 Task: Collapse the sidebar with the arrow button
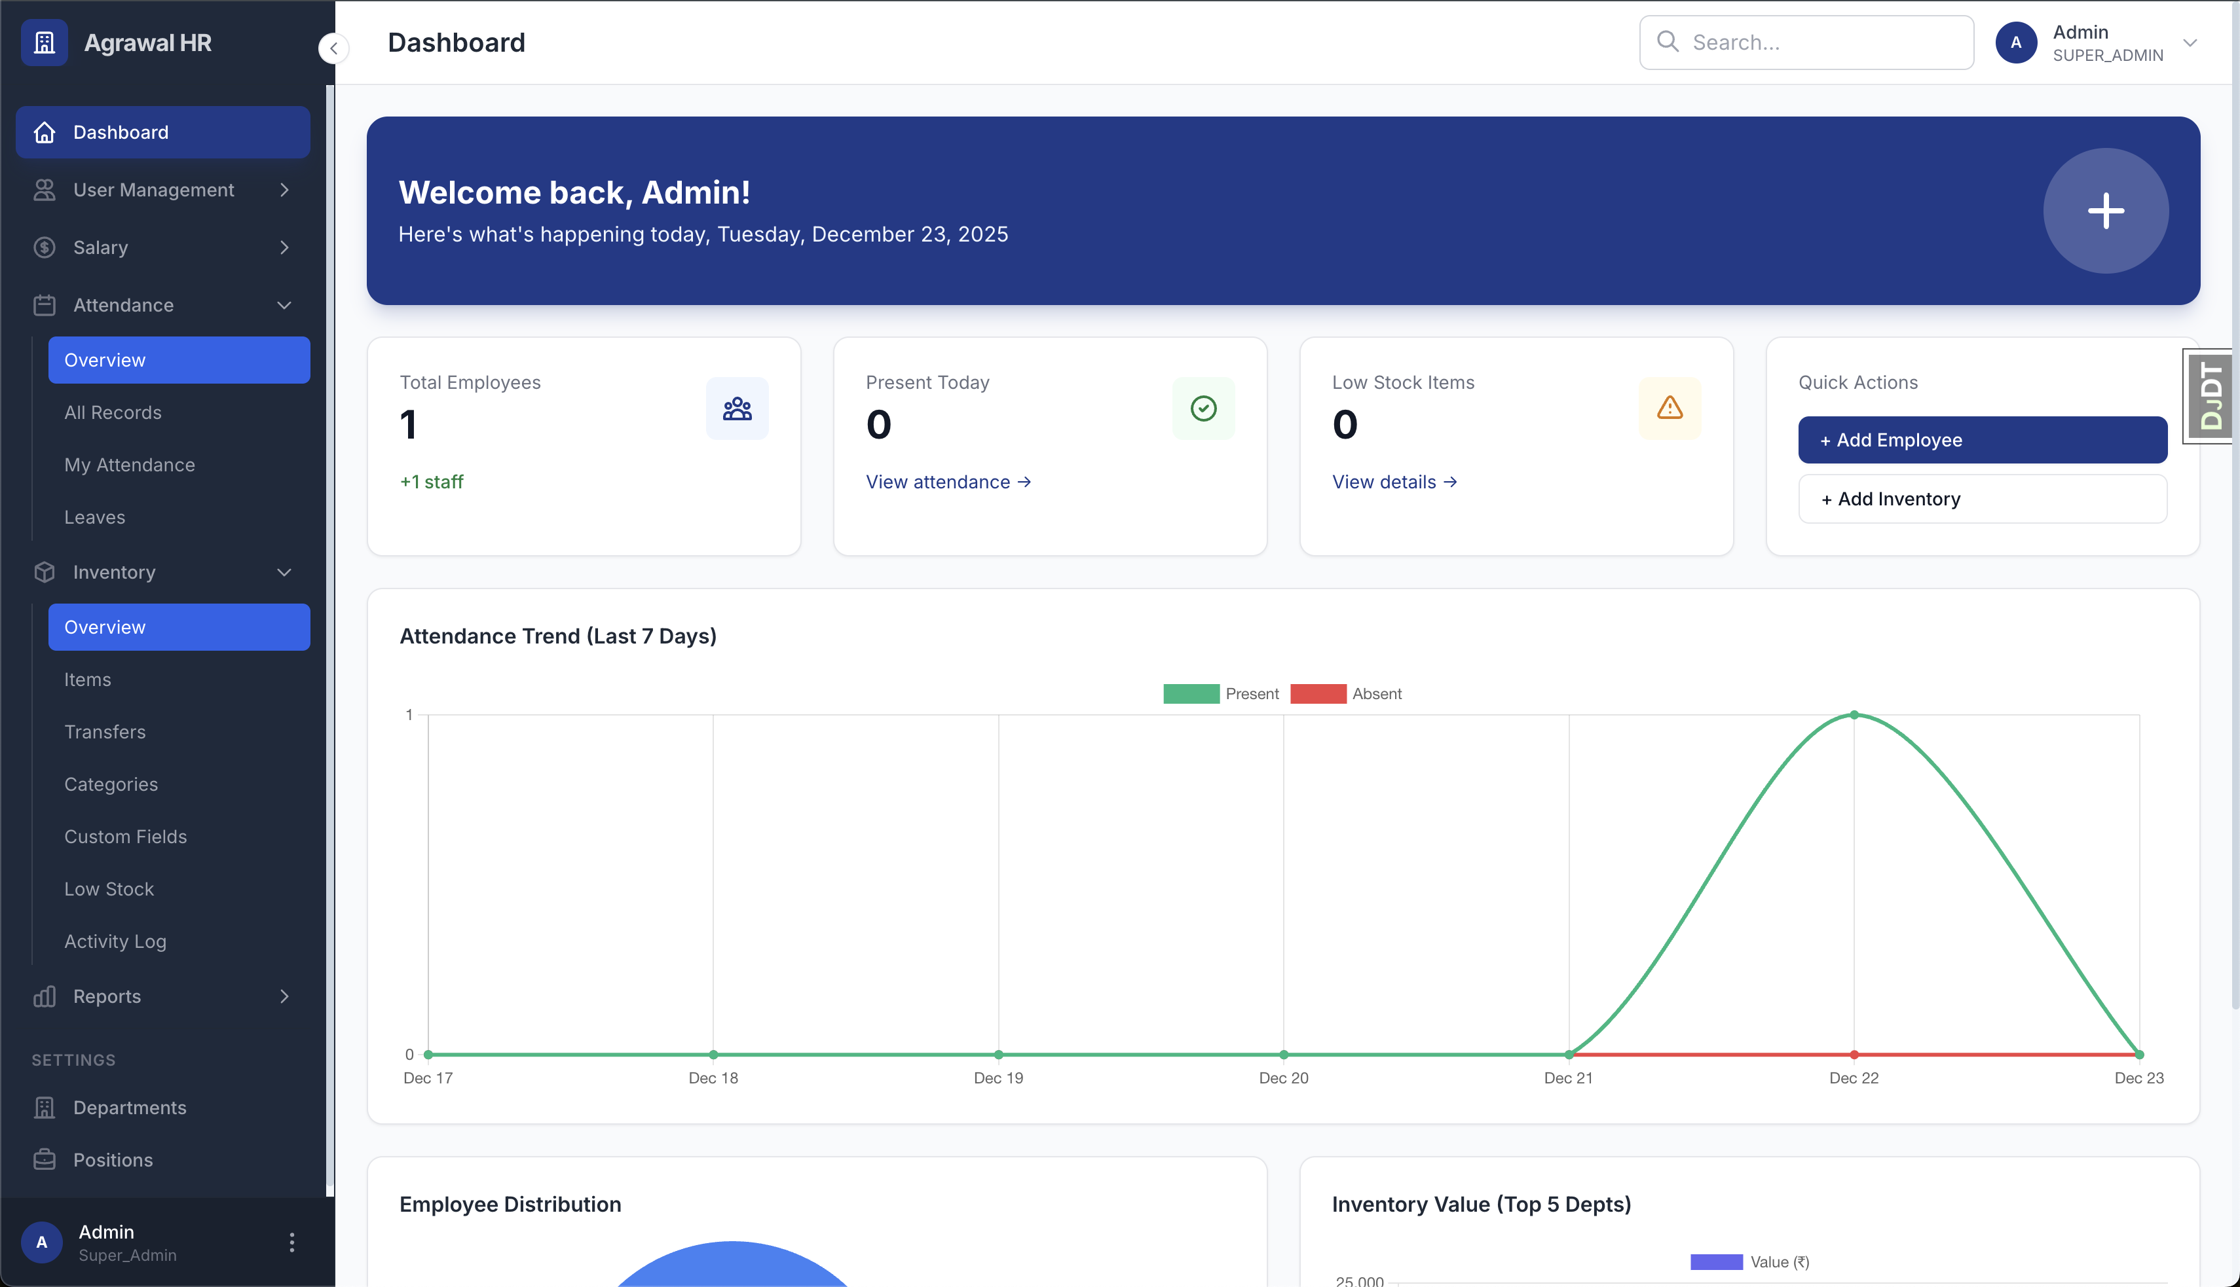tap(333, 48)
